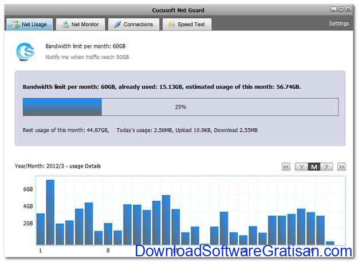Select the 7 weekly view toggle
Screen dimensions: 358x262
(x=326, y=166)
